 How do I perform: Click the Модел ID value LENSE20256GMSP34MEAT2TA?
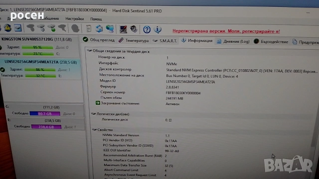click(190, 82)
